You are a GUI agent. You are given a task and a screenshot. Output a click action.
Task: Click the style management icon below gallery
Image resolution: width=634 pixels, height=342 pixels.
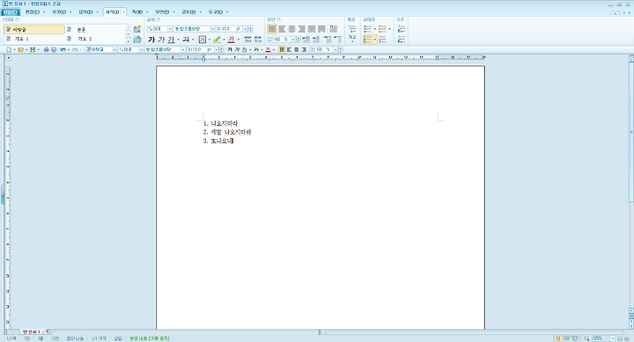click(137, 40)
